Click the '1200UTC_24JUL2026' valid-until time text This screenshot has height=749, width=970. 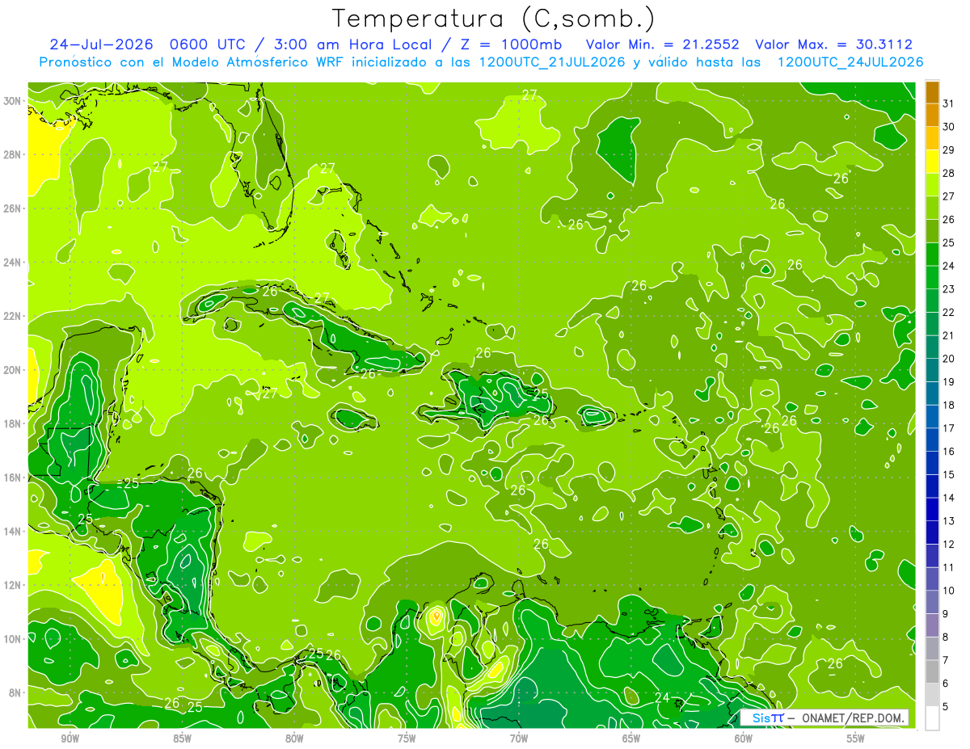850,62
